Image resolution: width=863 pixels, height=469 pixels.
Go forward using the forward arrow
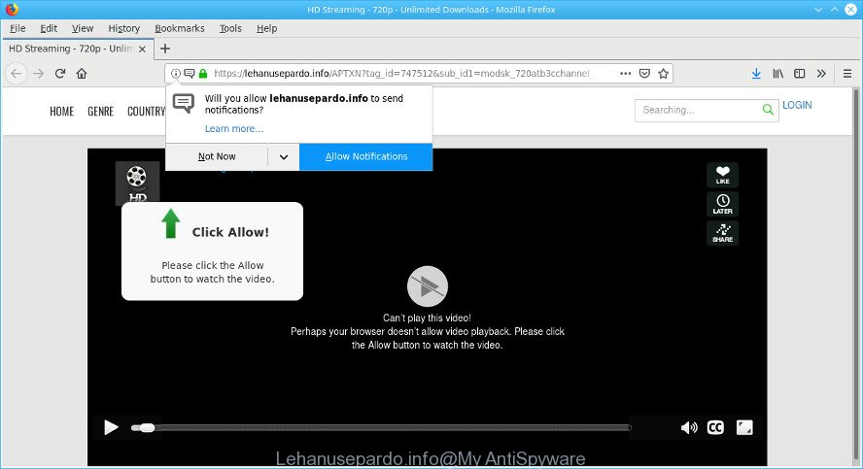[38, 74]
